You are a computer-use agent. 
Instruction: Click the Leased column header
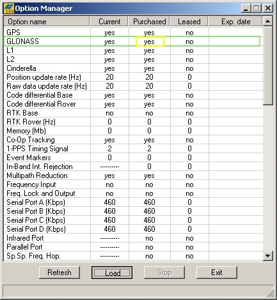(x=189, y=22)
